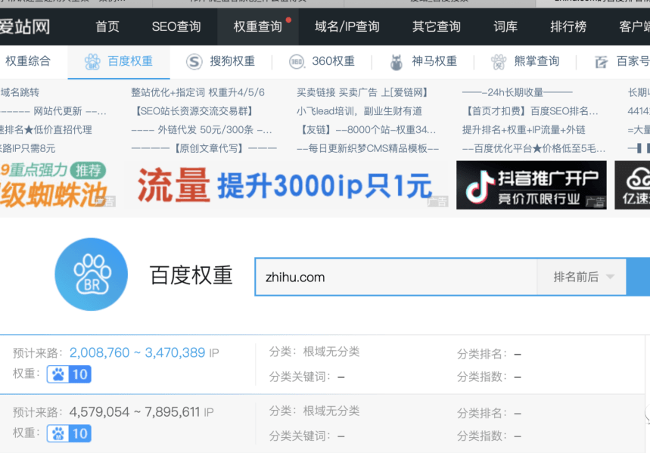Open the 小飞lead培训 link

[x=359, y=111]
